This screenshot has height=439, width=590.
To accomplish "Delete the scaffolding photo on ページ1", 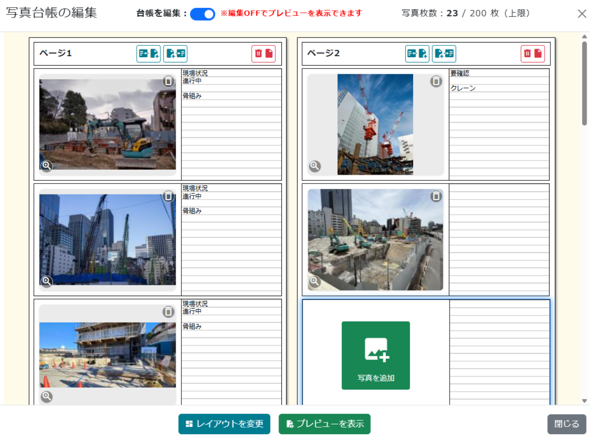I will [x=168, y=311].
